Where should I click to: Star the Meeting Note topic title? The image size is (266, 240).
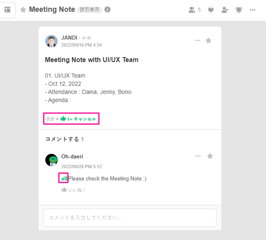pos(23,10)
